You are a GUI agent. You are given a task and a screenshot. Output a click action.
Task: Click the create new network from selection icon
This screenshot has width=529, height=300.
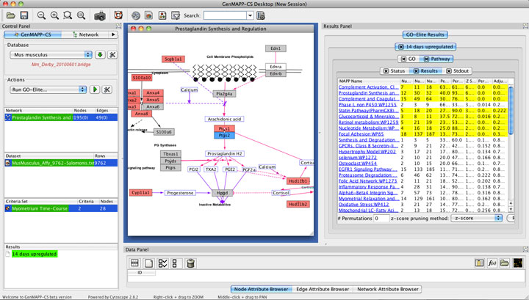[176, 15]
